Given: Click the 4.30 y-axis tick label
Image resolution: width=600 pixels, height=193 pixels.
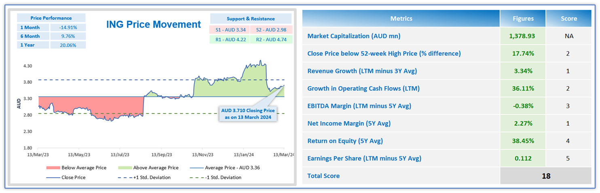Looking at the screenshot, I should tap(27, 66).
